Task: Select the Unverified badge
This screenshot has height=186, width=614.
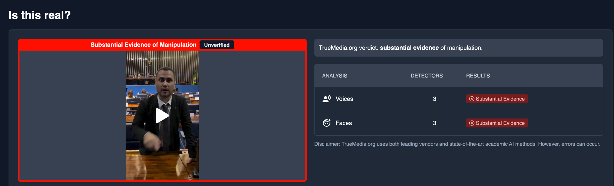Action: tap(217, 45)
